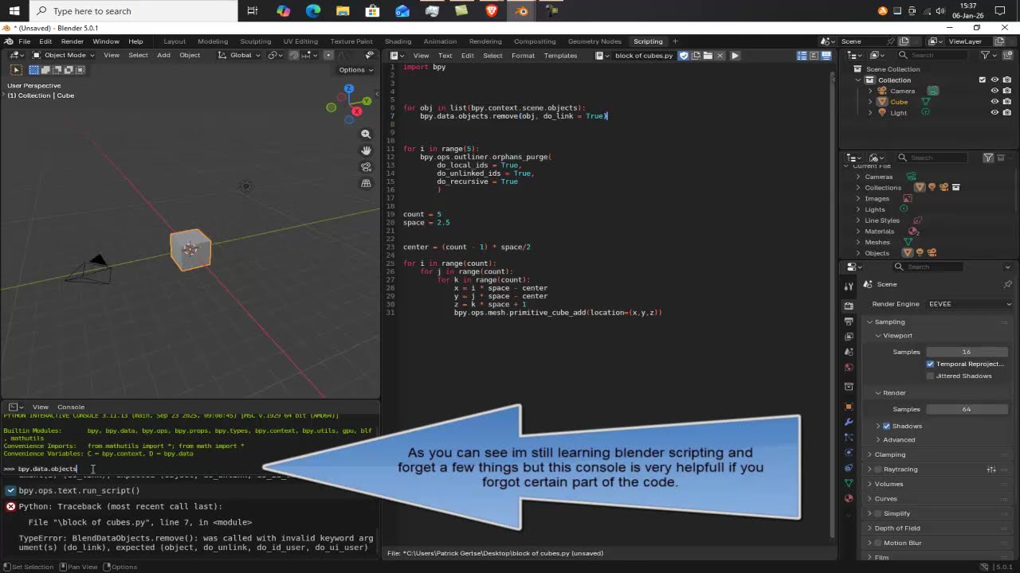Hide the Cube in viewport
Screen dimensions: 1020x573
click(994, 102)
